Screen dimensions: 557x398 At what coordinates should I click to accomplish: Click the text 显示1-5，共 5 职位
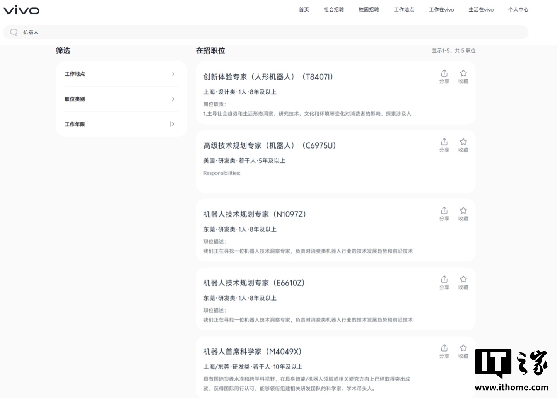click(x=454, y=51)
